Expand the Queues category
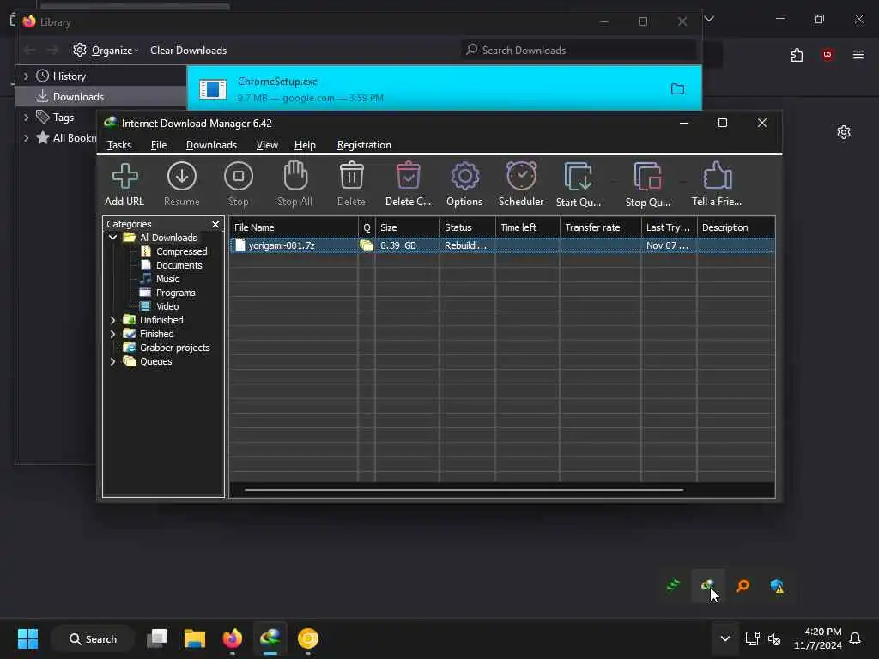879x659 pixels. (x=112, y=361)
